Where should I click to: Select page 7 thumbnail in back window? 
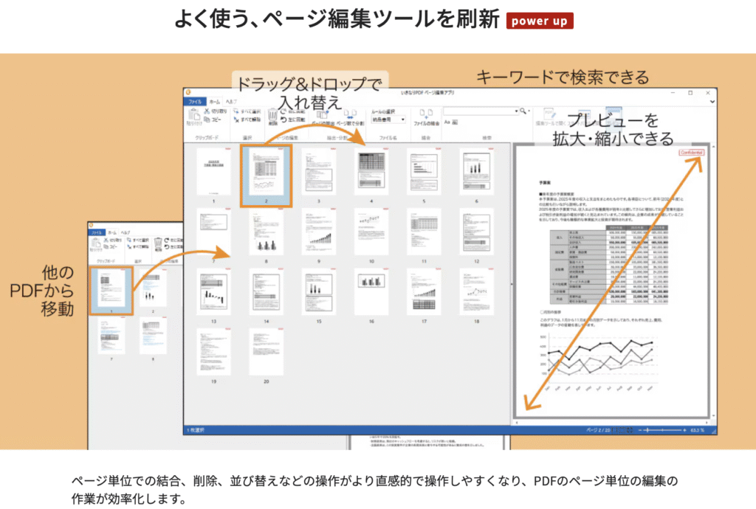tap(111, 336)
